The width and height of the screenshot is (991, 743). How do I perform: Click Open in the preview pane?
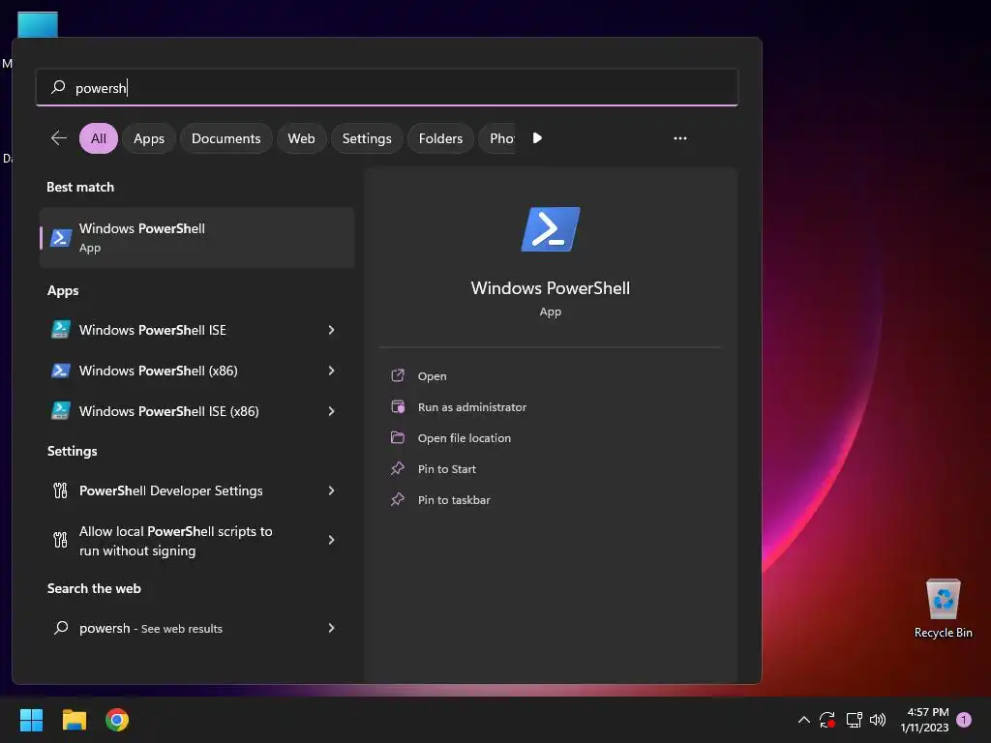(x=433, y=376)
